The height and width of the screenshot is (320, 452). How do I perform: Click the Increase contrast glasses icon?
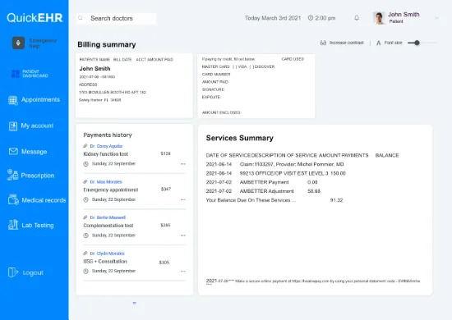[x=323, y=43]
